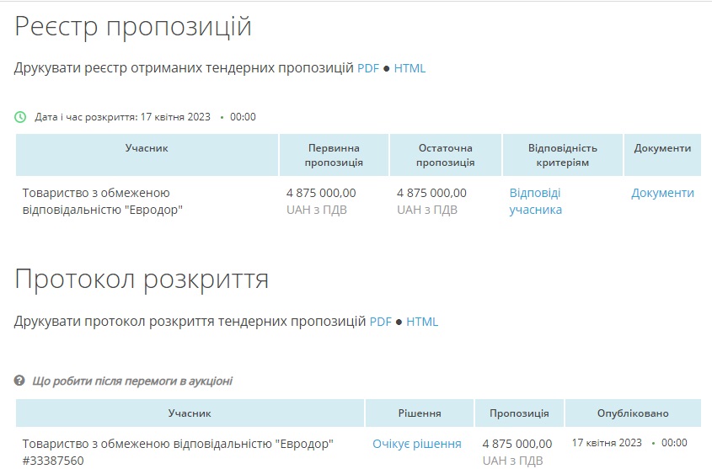Select 'Евродор' participant name in registry table

click(103, 201)
